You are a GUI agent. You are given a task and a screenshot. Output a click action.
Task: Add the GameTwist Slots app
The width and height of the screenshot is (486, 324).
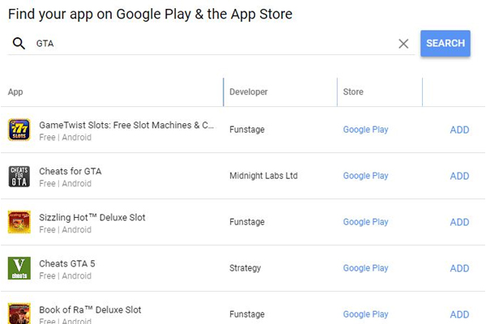[459, 130]
